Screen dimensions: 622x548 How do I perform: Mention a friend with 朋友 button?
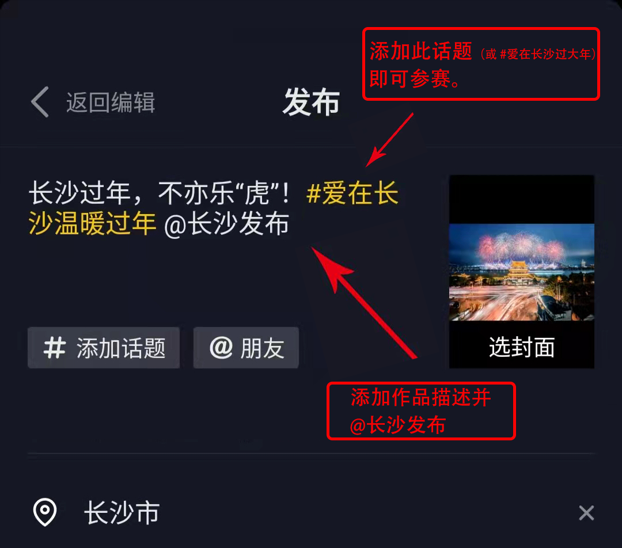(246, 348)
